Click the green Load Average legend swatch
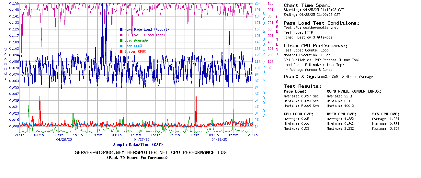Image resolution: width=421 pixels, height=178 pixels. (121, 40)
